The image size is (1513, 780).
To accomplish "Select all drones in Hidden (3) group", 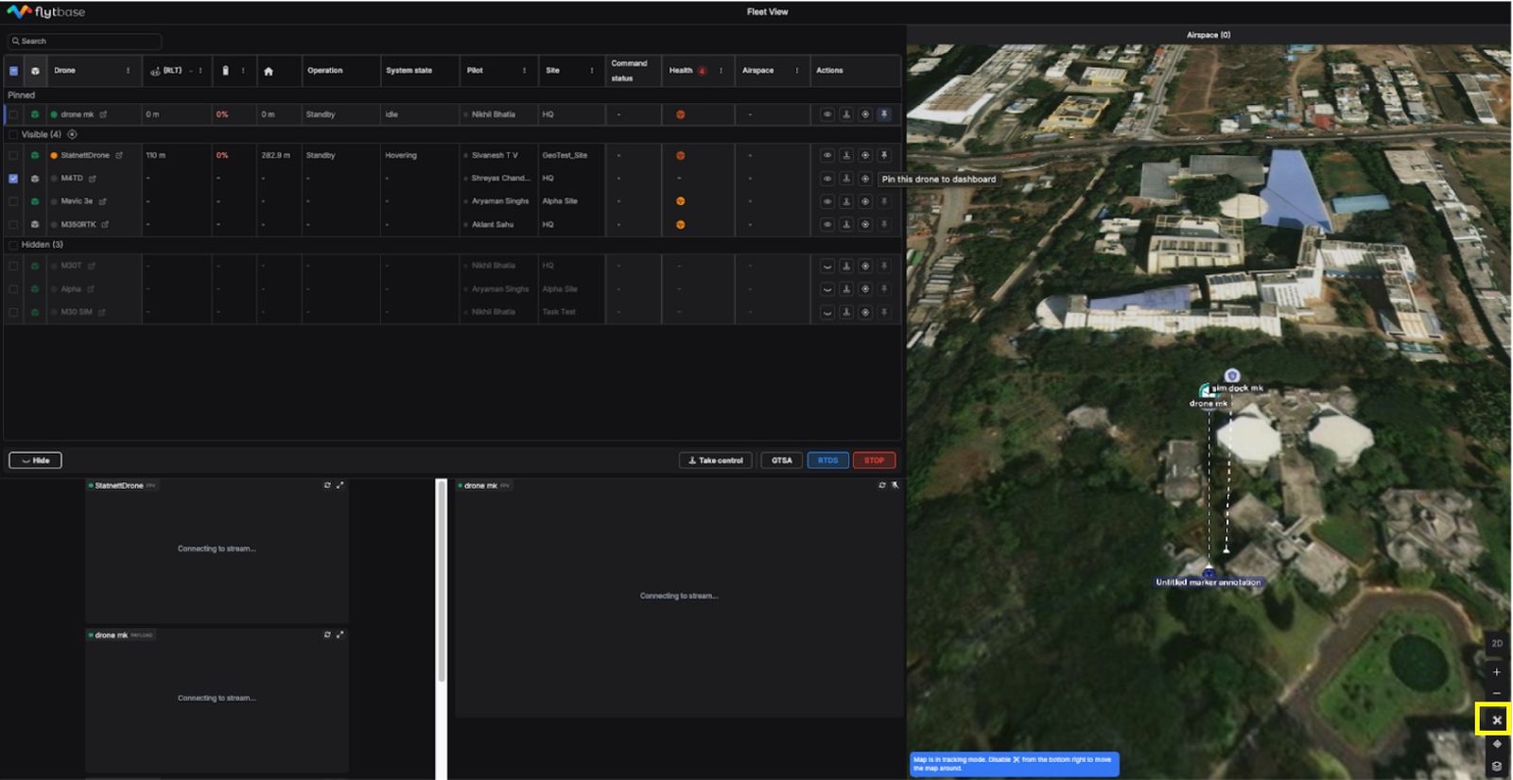I will tap(13, 245).
